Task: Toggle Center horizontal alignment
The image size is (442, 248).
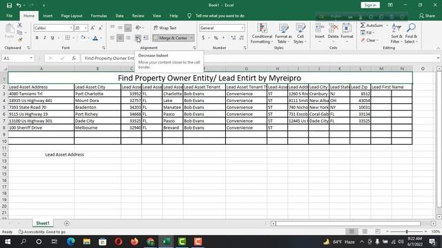Action: pos(120,38)
